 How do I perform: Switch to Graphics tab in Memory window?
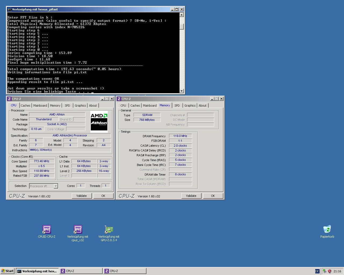190,106
